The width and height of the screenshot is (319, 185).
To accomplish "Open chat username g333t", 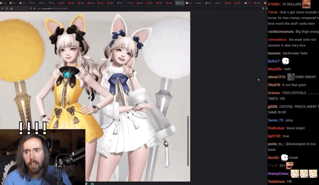I will [273, 106].
